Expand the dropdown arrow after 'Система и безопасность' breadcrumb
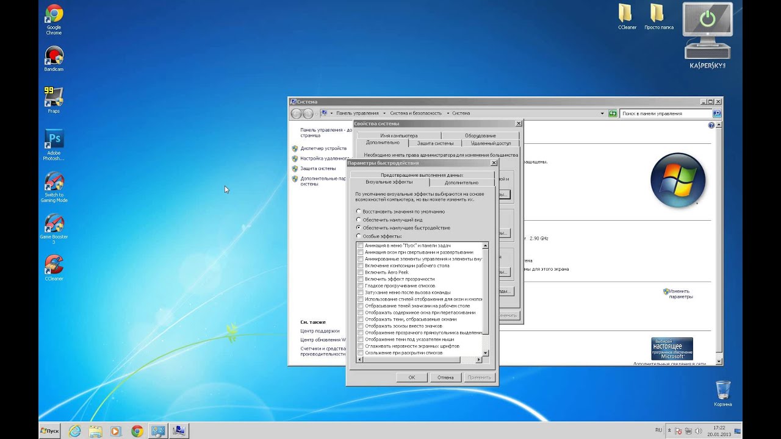 pos(447,113)
